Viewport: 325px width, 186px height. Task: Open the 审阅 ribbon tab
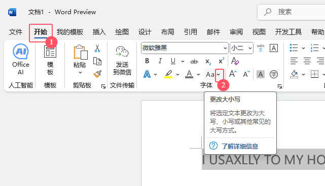[x=236, y=32]
